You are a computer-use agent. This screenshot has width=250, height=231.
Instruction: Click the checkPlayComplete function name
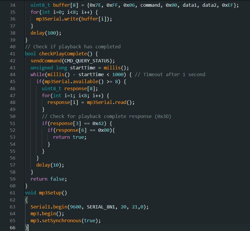coord(63,54)
